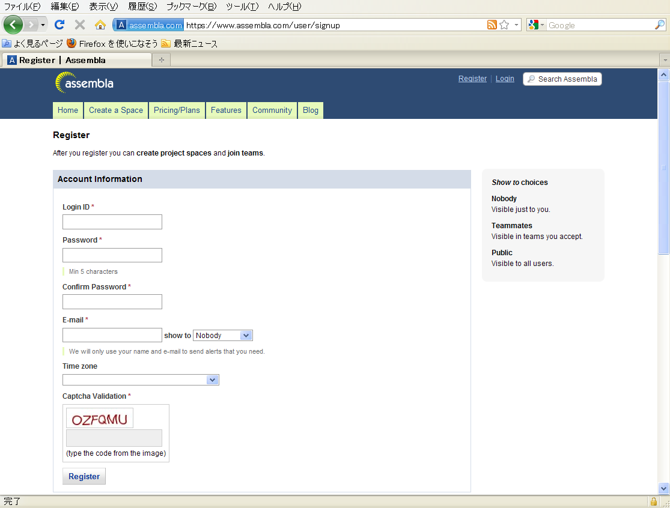Bookmark page with the star icon
670x508 pixels.
point(504,25)
